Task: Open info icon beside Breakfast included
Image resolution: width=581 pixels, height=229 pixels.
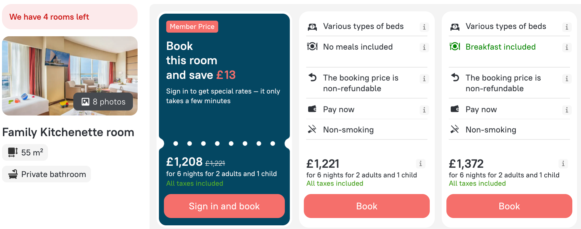Action: click(x=567, y=47)
